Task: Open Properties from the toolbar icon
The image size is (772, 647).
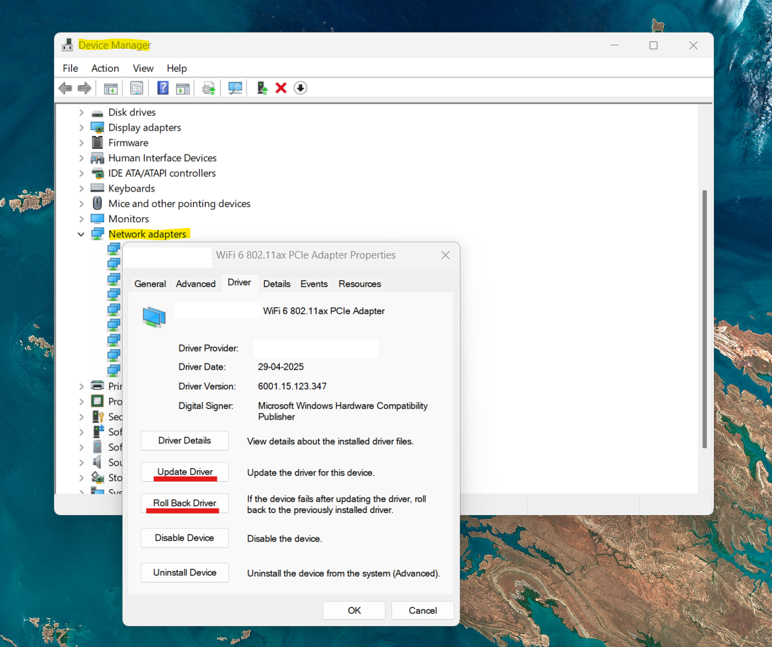Action: coord(136,88)
